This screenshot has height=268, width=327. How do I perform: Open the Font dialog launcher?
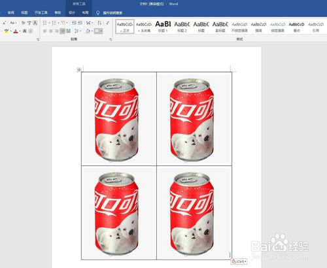[x=38, y=39]
